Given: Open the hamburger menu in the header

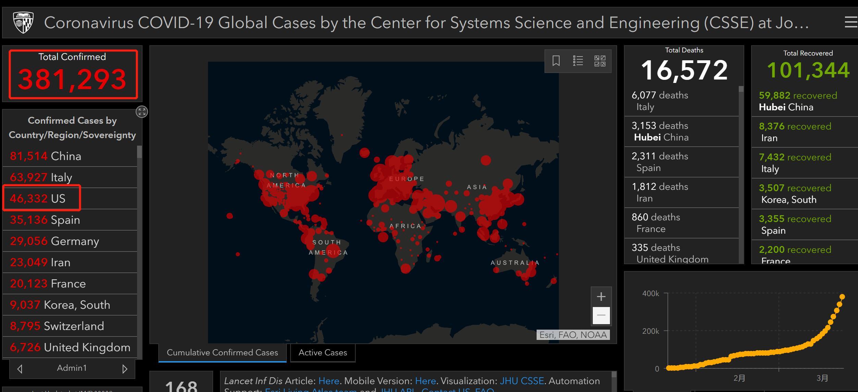Looking at the screenshot, I should pyautogui.click(x=851, y=23).
